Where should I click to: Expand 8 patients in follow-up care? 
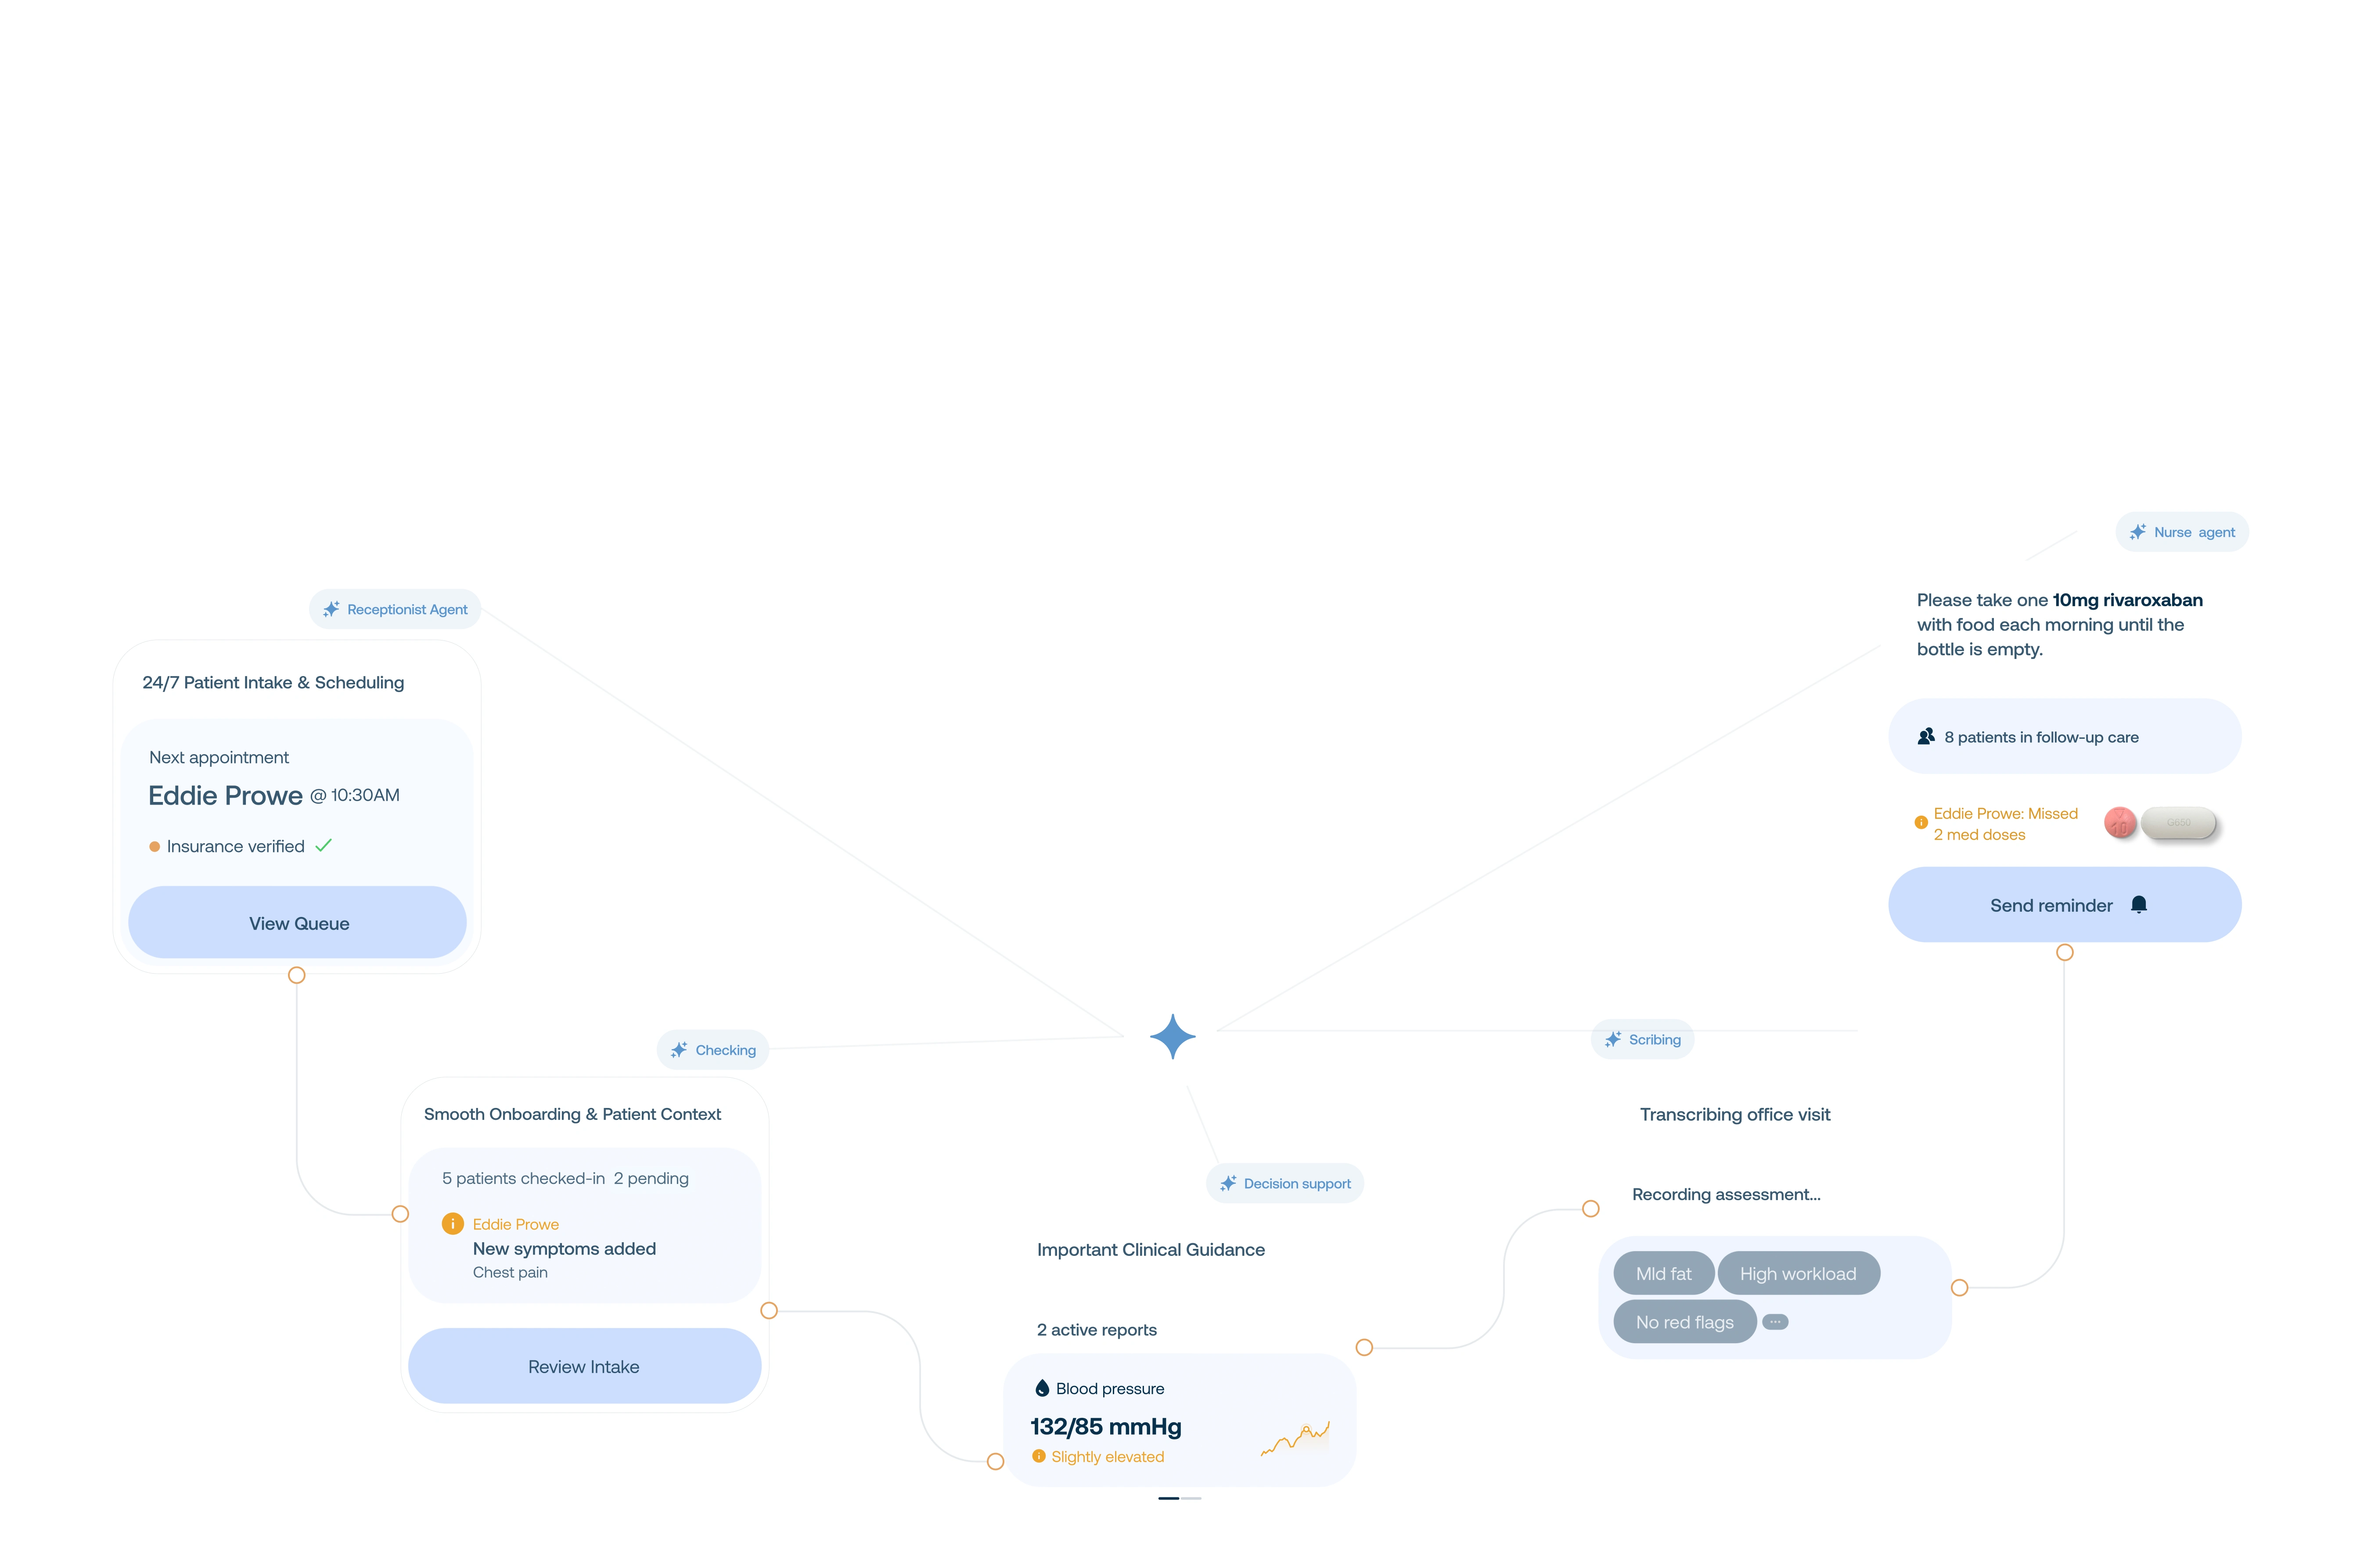pos(2064,737)
